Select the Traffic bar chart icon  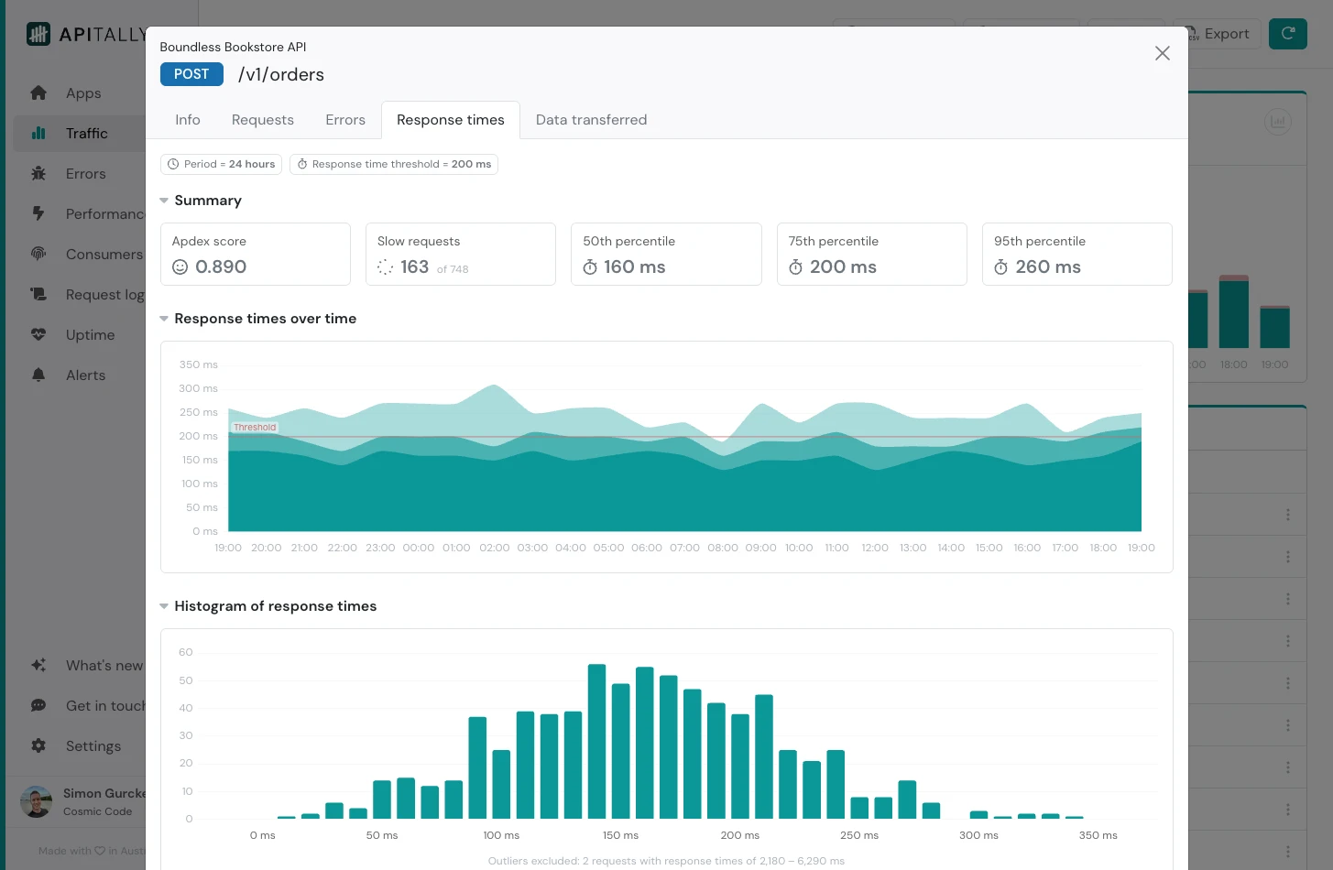[38, 134]
